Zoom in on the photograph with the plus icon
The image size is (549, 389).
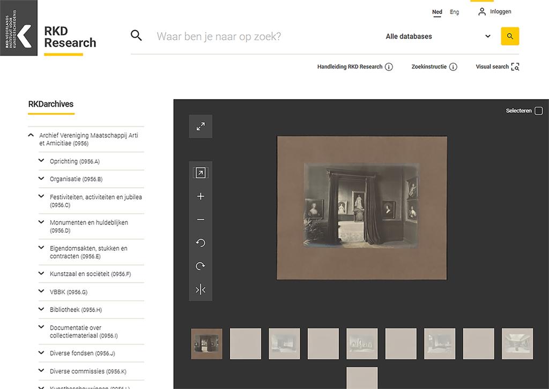tap(201, 196)
